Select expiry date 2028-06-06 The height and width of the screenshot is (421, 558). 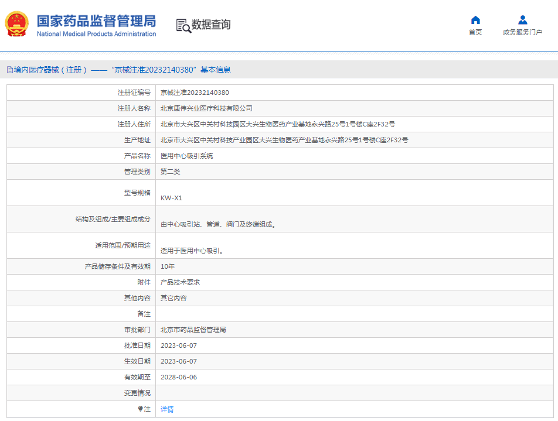tap(179, 377)
